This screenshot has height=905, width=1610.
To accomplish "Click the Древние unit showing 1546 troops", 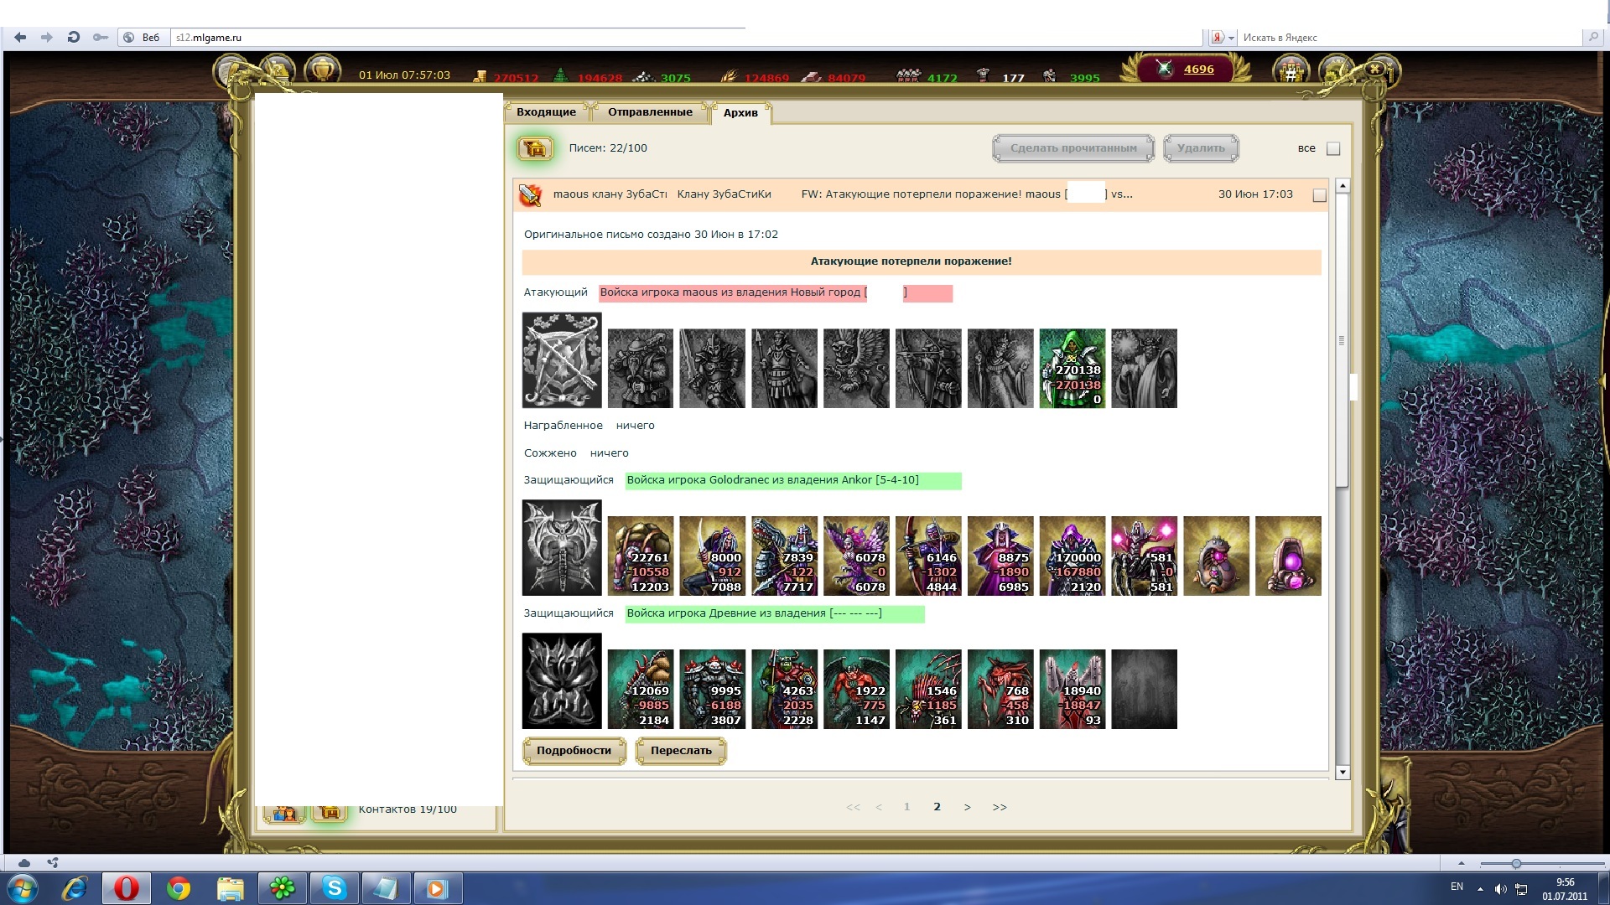I will (x=928, y=690).
